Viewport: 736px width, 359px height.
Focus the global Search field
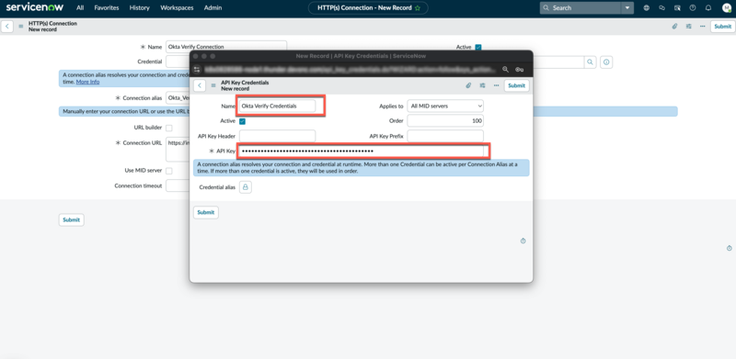(x=581, y=8)
